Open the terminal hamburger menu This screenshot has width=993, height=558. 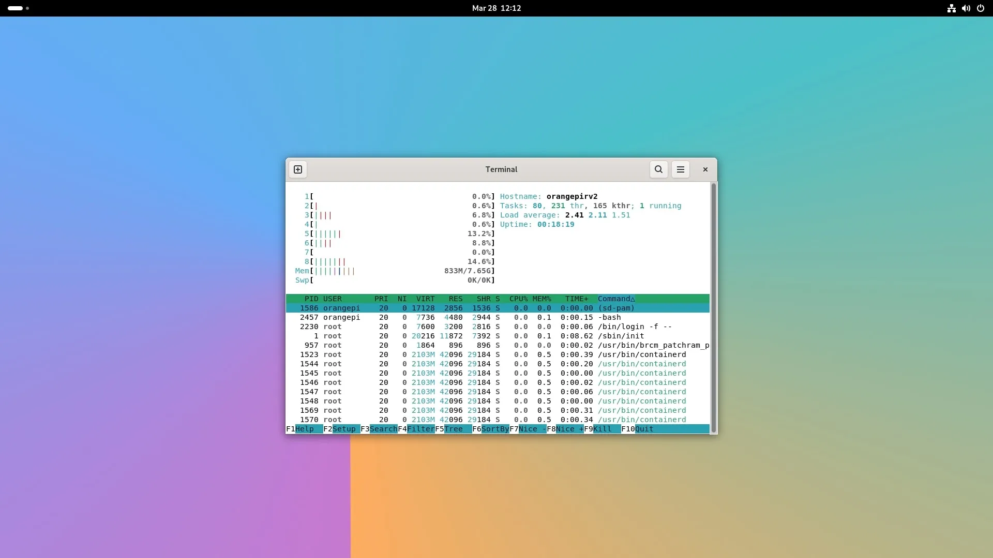coord(681,169)
